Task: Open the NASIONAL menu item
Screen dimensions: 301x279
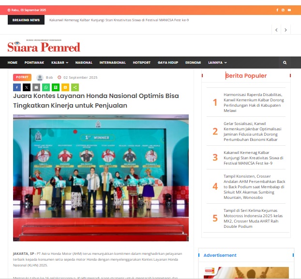Action: (x=84, y=63)
